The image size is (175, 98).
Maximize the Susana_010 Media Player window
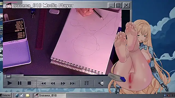click(118, 5)
